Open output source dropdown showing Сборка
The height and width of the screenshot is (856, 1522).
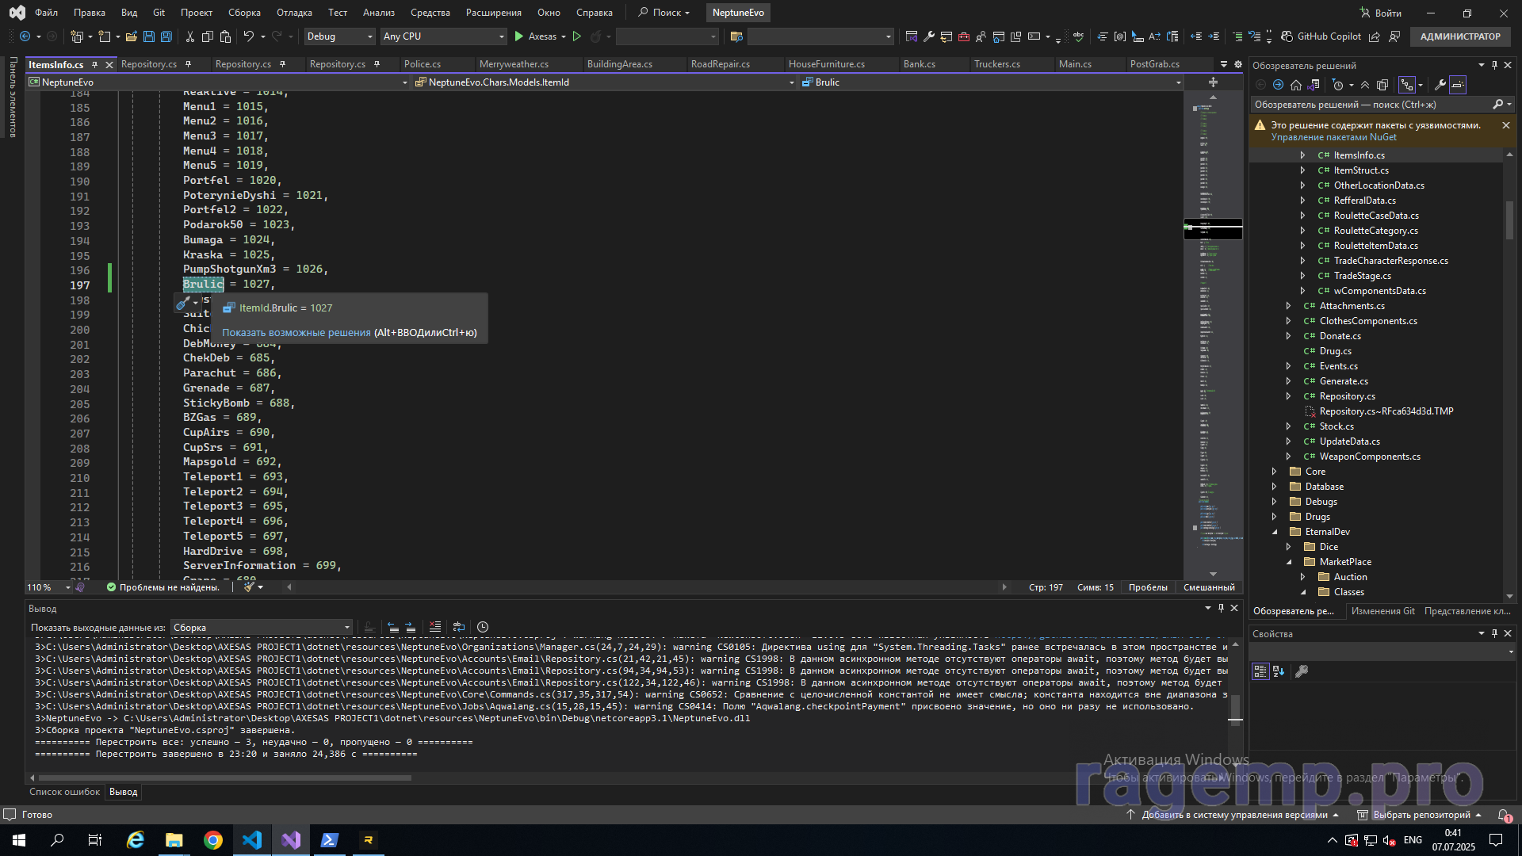(262, 627)
